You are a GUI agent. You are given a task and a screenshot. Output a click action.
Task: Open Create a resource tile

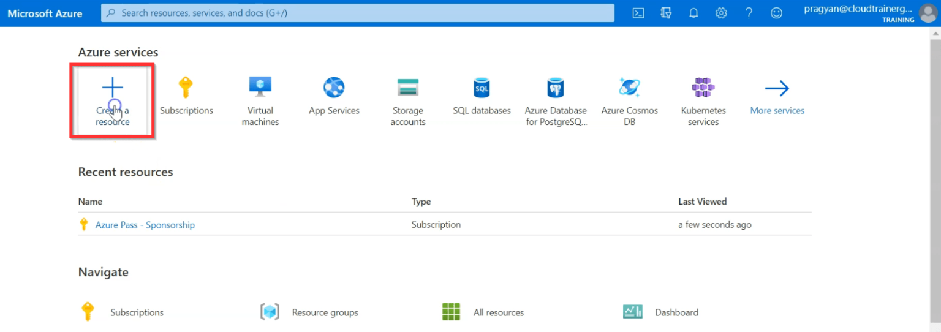pyautogui.click(x=113, y=101)
